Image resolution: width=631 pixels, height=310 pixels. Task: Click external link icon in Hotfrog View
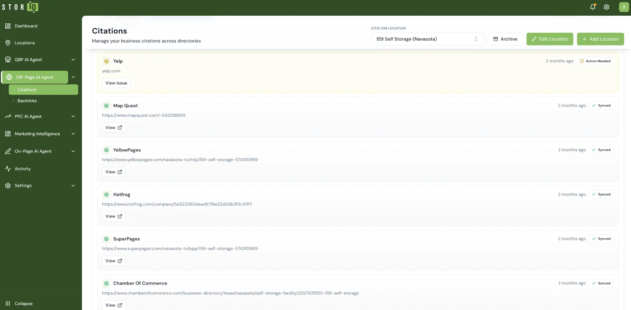pos(120,216)
